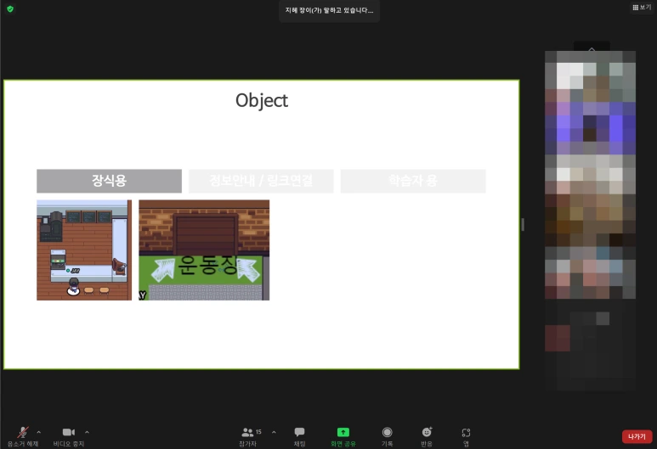The image size is (657, 449).
Task: Open the participants panel
Action: 248,436
